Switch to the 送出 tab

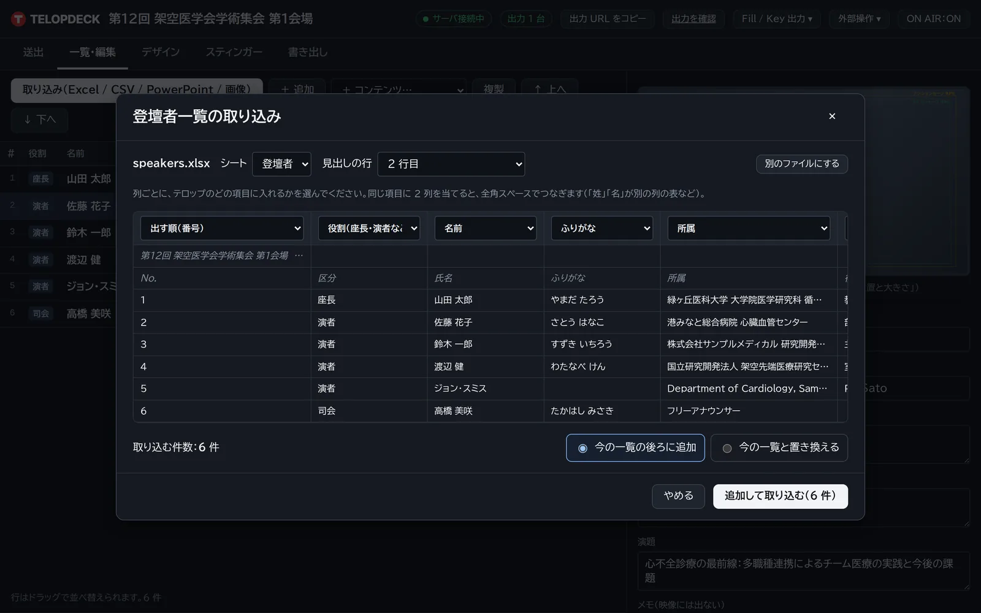click(x=33, y=53)
